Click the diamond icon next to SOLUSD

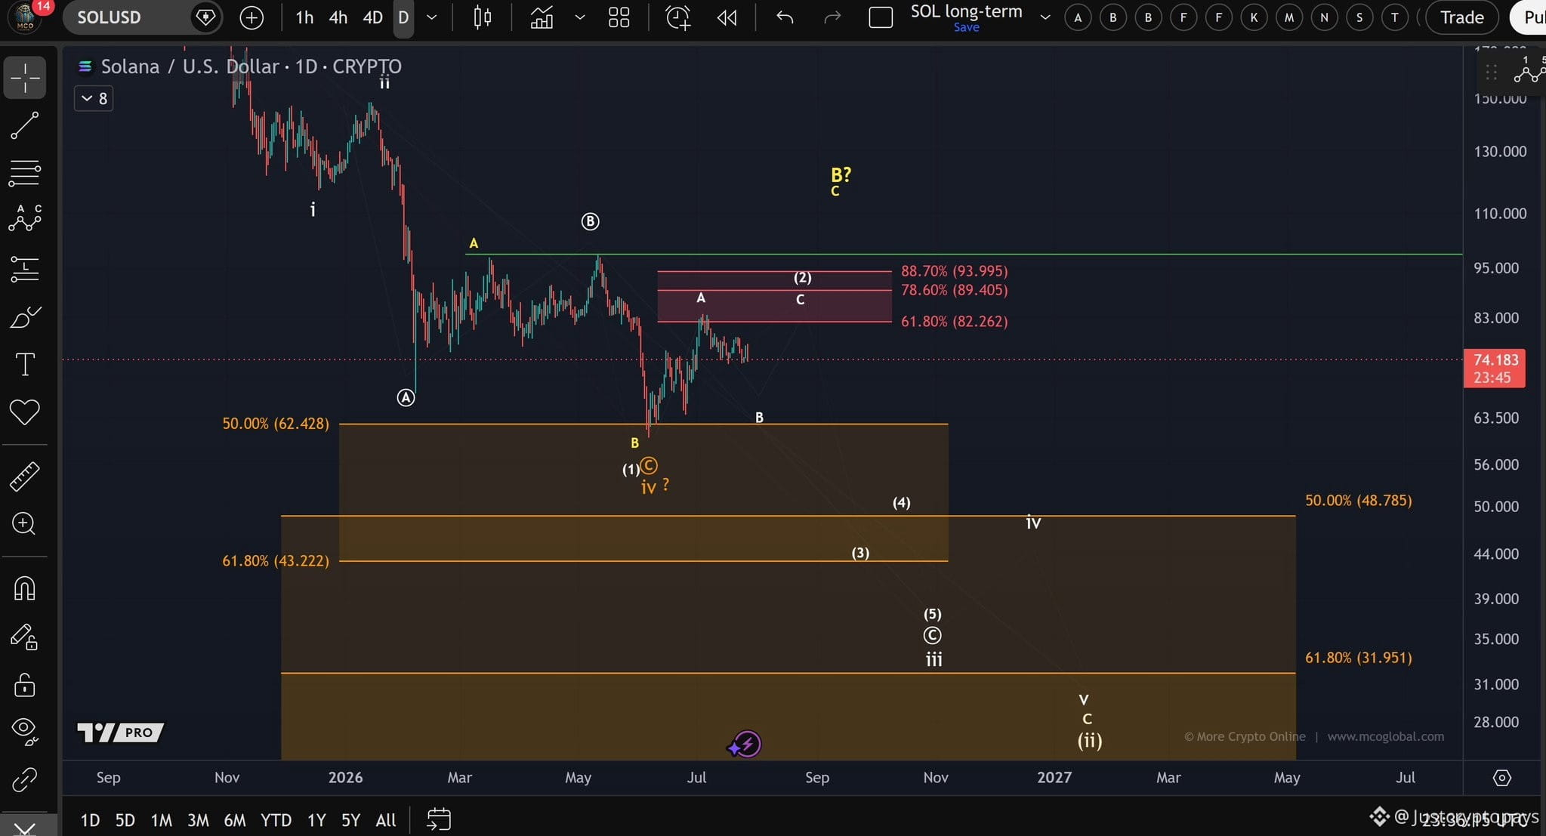tap(205, 17)
